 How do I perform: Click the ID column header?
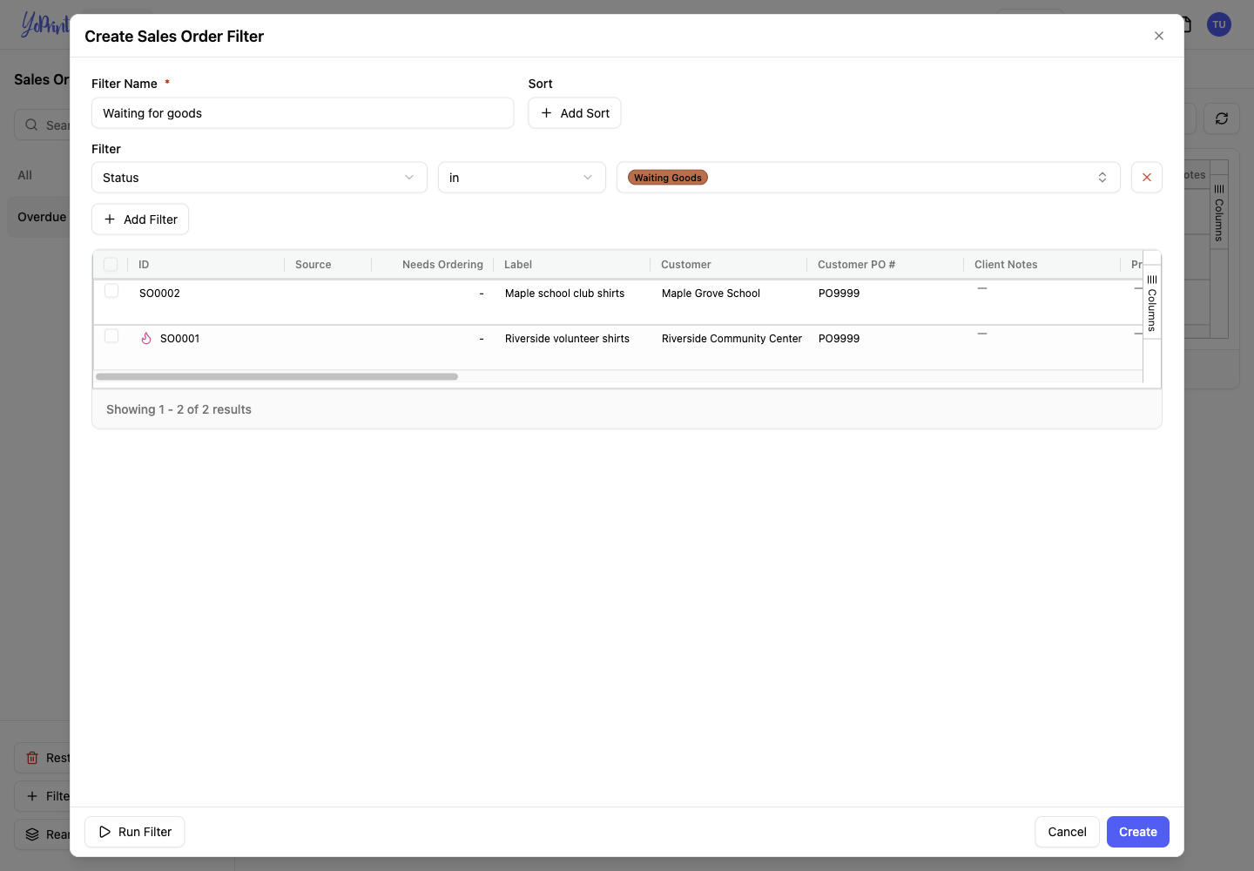[x=206, y=264]
